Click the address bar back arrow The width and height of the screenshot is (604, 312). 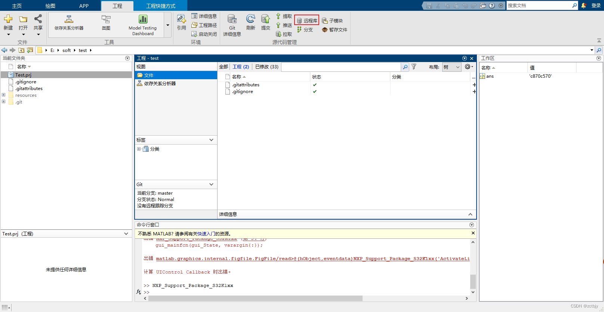pyautogui.click(x=4, y=50)
